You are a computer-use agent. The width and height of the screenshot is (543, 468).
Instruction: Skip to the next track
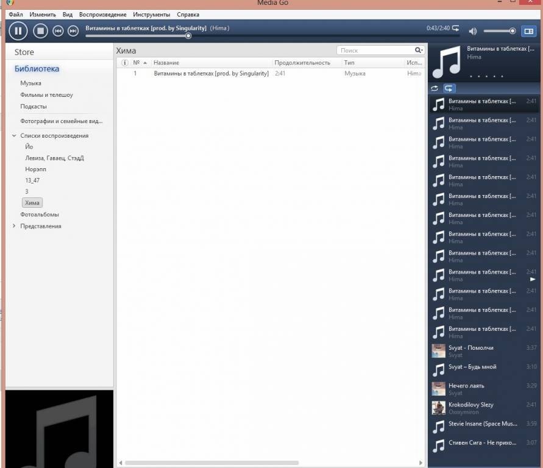tap(73, 31)
